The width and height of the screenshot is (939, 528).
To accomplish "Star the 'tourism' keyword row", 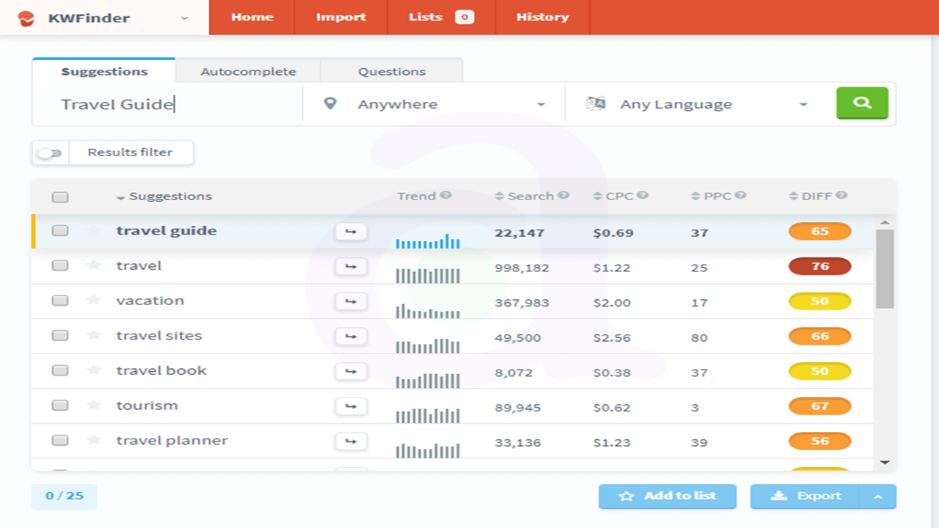I will tap(93, 406).
